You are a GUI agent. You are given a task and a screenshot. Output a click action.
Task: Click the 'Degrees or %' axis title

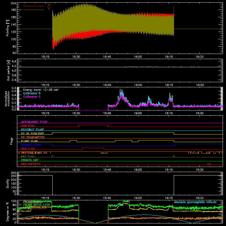pyautogui.click(x=8, y=212)
